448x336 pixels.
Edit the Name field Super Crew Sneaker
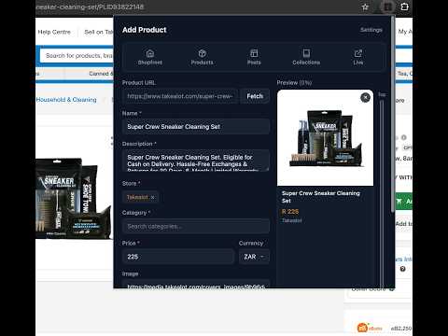click(x=196, y=127)
